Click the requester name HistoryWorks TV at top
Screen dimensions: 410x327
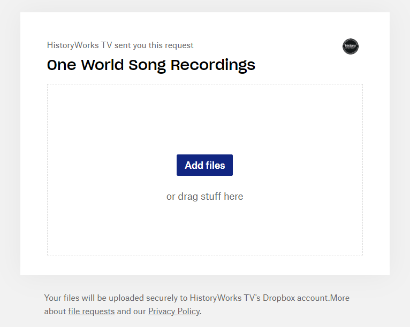[x=80, y=45]
